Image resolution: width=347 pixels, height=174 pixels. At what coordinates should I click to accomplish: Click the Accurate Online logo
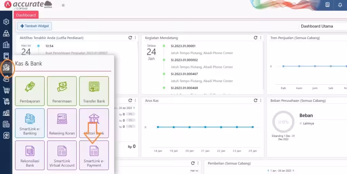tap(28, 4)
